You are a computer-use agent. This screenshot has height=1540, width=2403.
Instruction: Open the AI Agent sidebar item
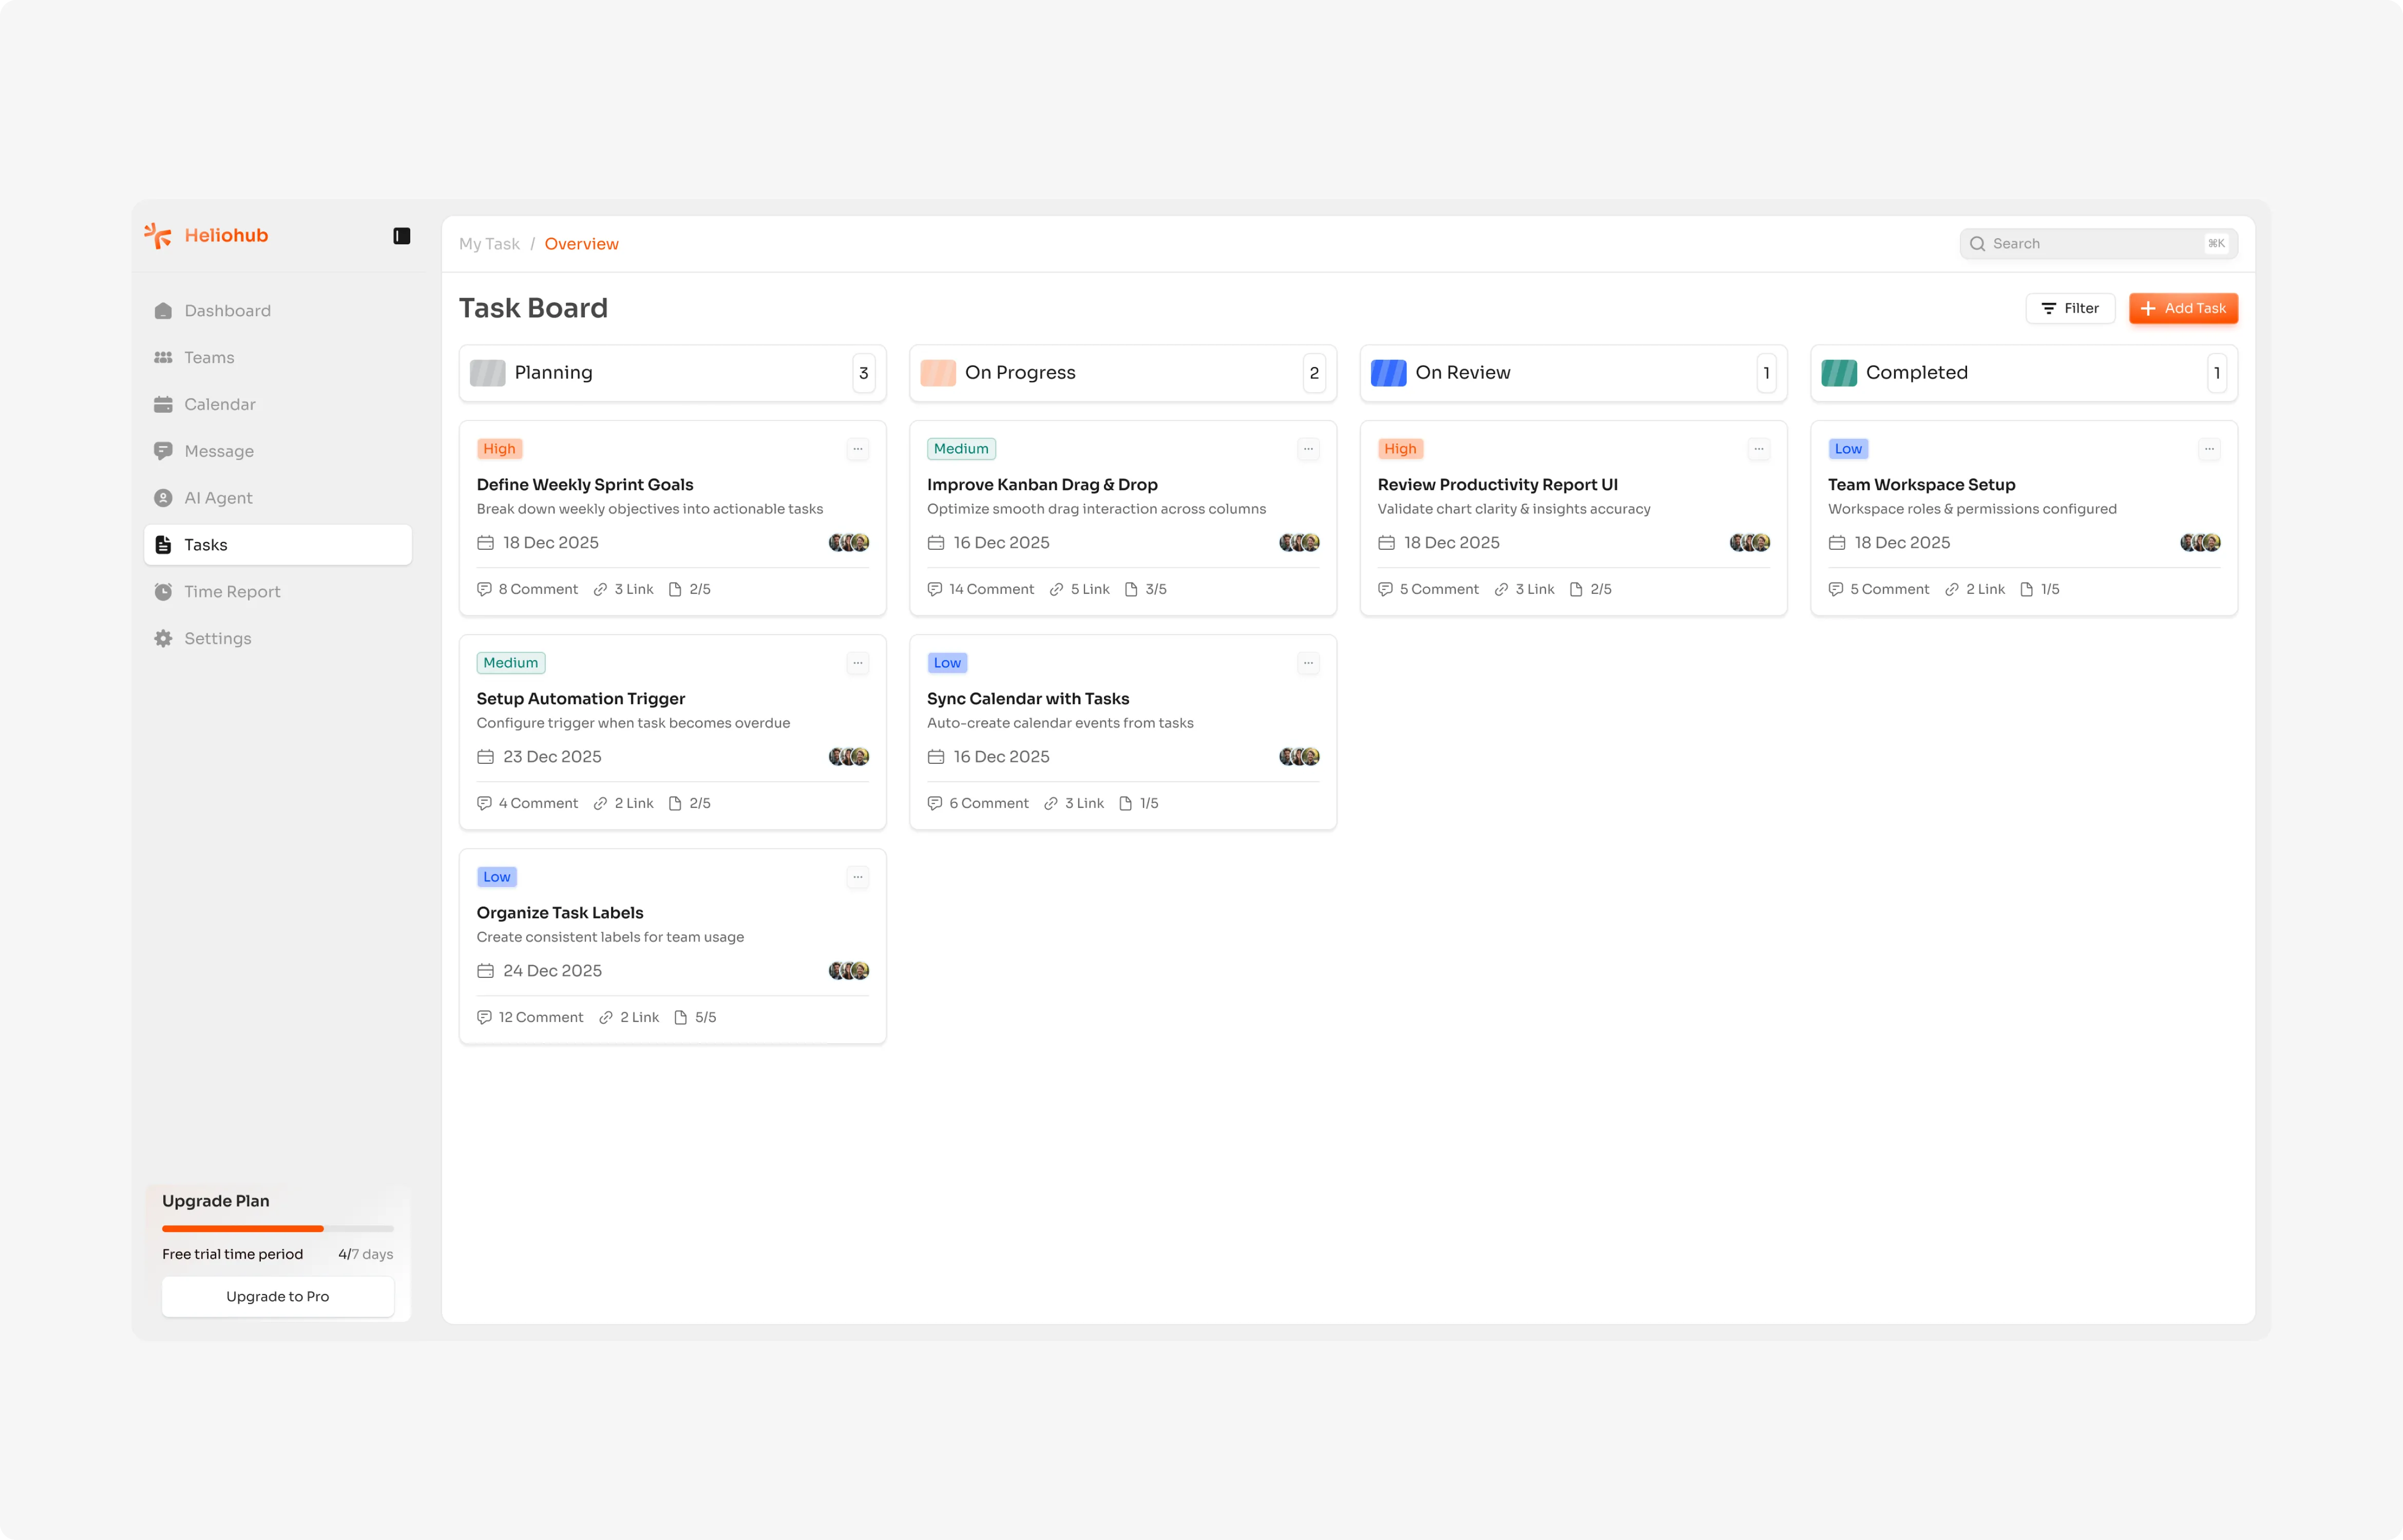point(218,498)
